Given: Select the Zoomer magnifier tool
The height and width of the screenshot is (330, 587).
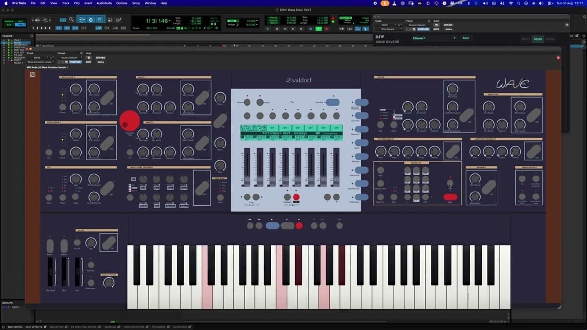Looking at the screenshot, I should click(71, 20).
